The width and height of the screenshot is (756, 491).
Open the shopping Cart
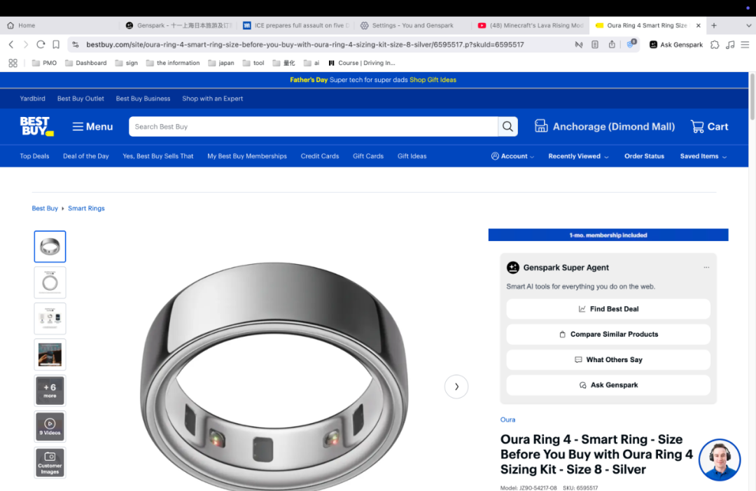[x=709, y=127]
